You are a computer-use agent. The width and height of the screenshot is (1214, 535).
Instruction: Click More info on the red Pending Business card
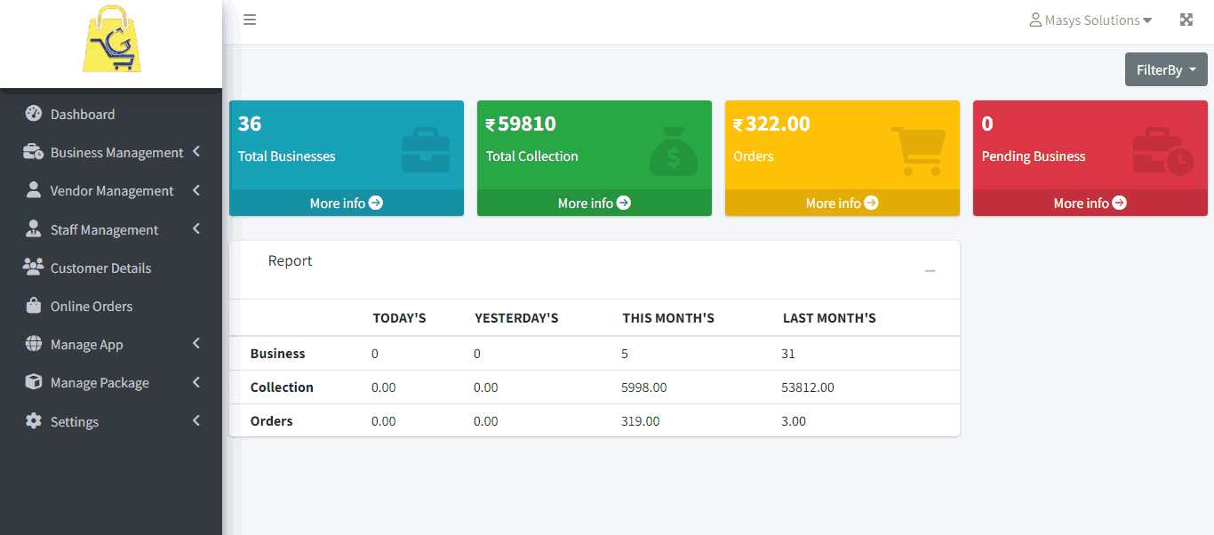coord(1090,203)
